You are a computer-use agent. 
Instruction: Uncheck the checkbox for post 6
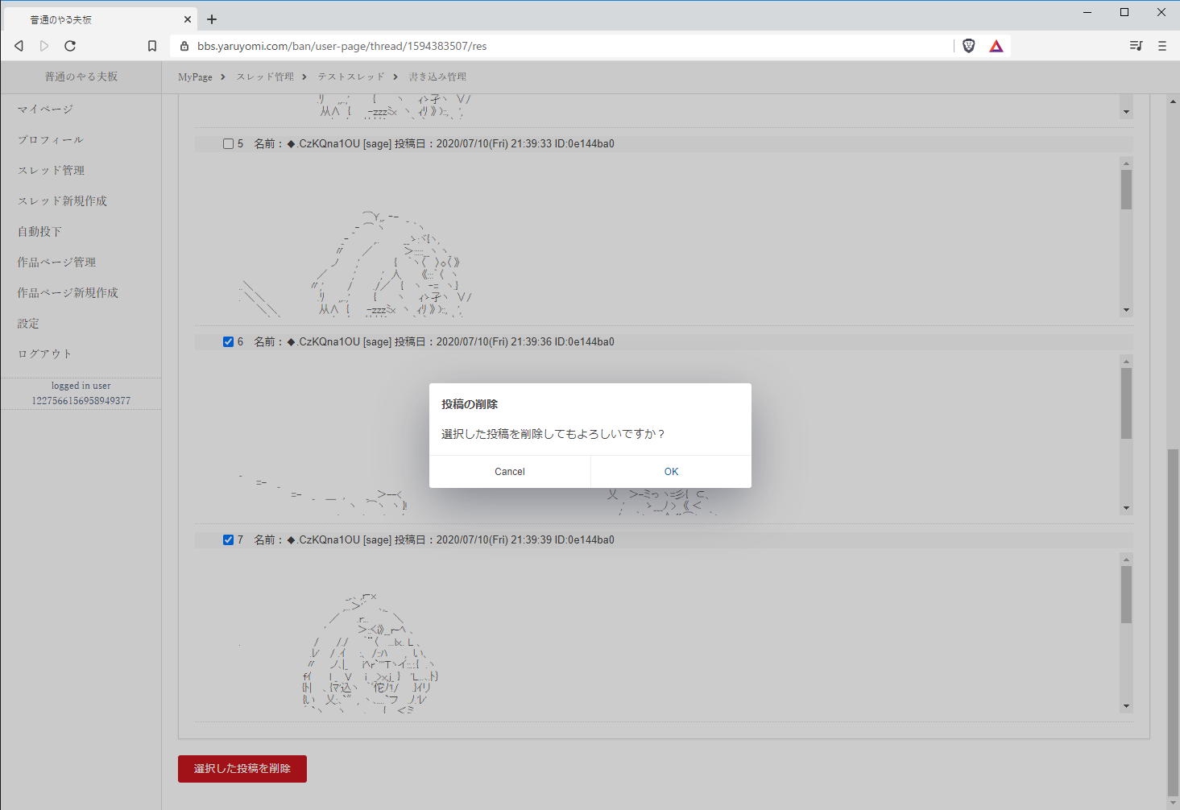[x=228, y=341]
